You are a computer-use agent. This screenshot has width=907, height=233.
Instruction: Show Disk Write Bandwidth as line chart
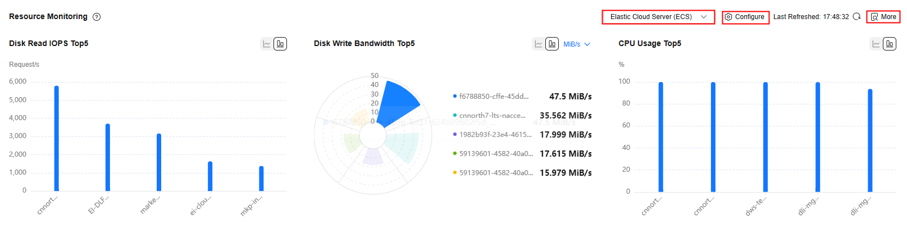coord(539,44)
